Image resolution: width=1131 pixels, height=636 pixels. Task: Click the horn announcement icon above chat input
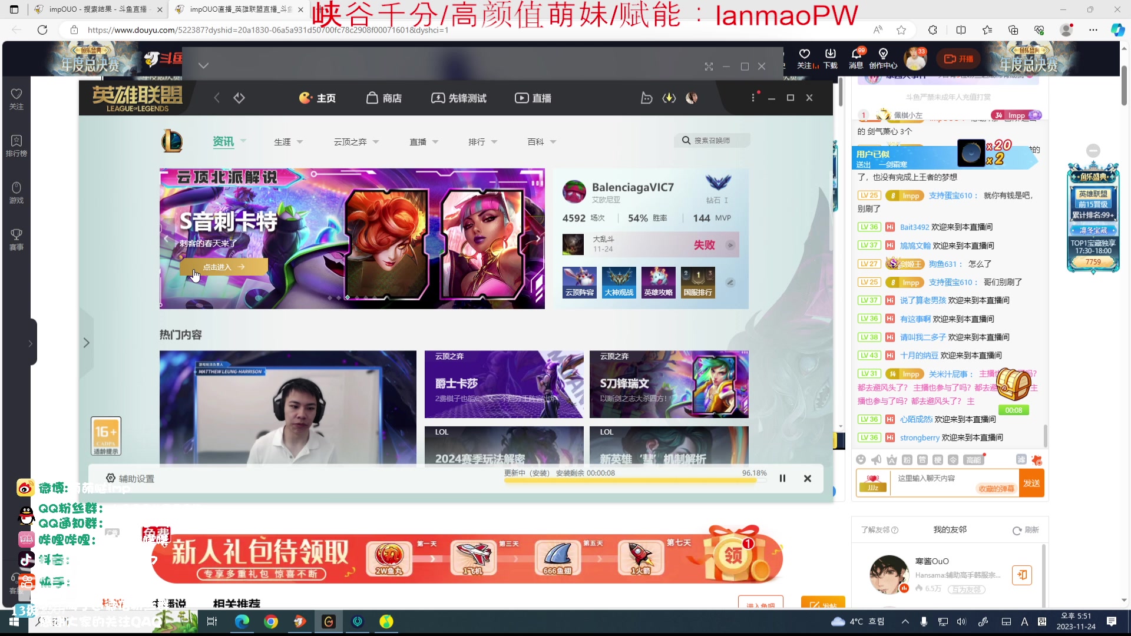pyautogui.click(x=876, y=460)
